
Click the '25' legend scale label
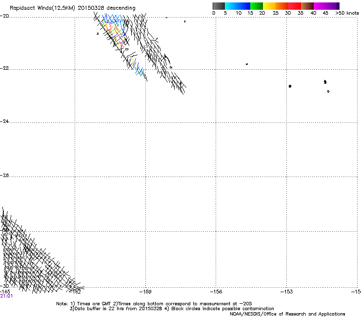click(x=276, y=13)
